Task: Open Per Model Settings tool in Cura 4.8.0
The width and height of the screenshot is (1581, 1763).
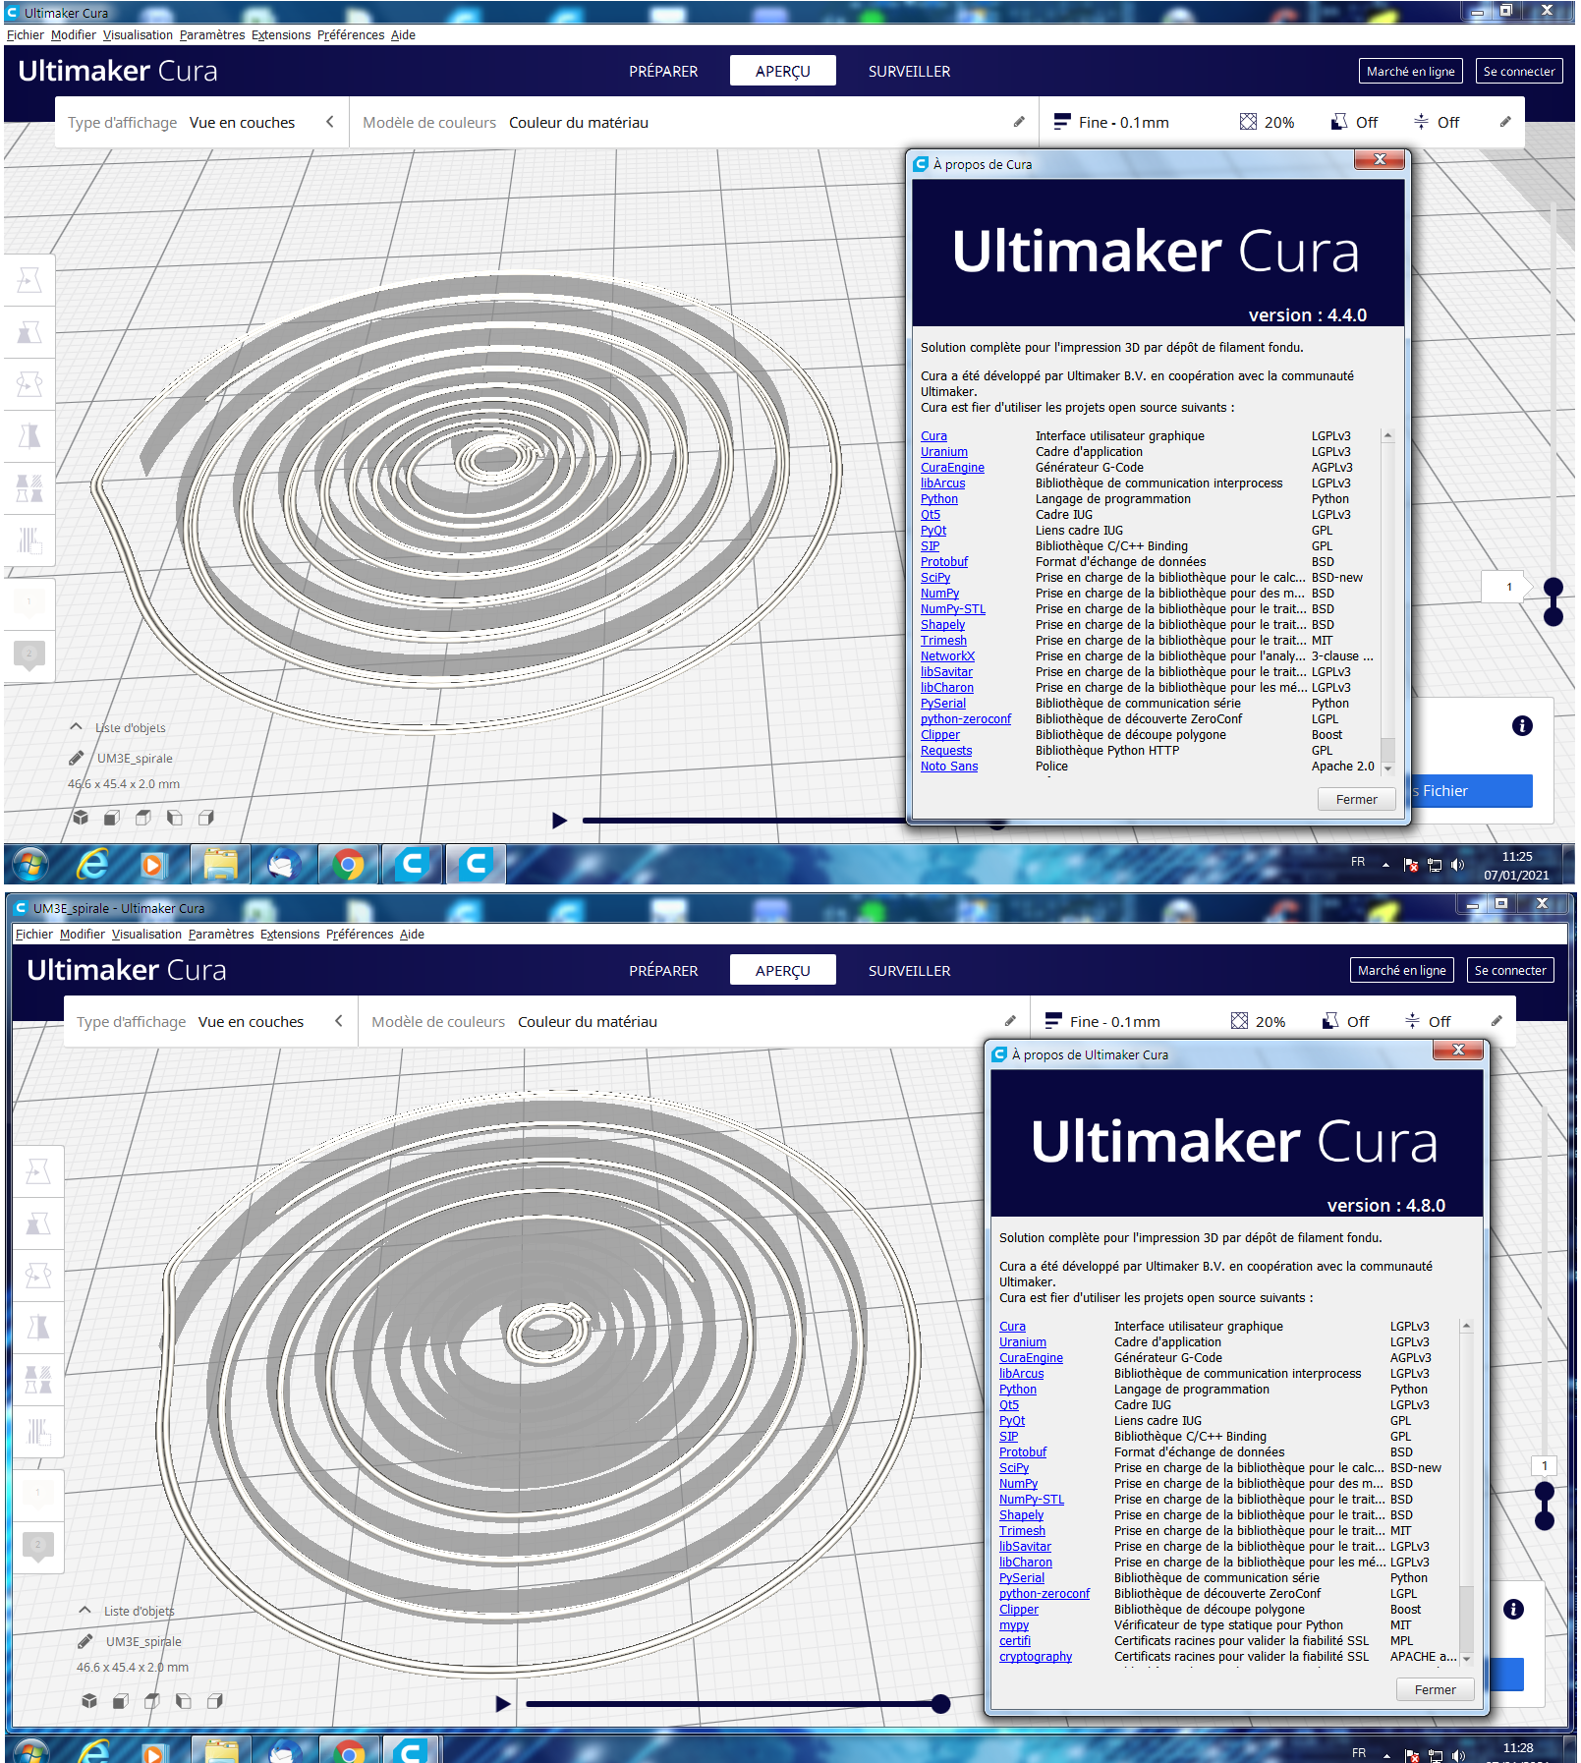Action: click(x=38, y=1380)
